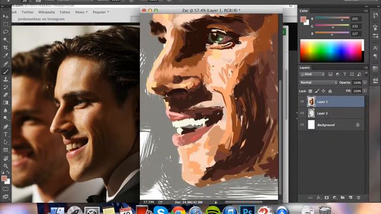The width and height of the screenshot is (381, 214).
Task: Open the Normal blend mode dropdown
Action: point(318,83)
